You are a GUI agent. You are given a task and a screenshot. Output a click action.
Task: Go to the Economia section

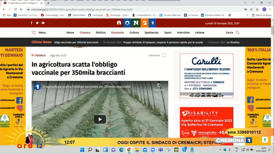pos(117,33)
